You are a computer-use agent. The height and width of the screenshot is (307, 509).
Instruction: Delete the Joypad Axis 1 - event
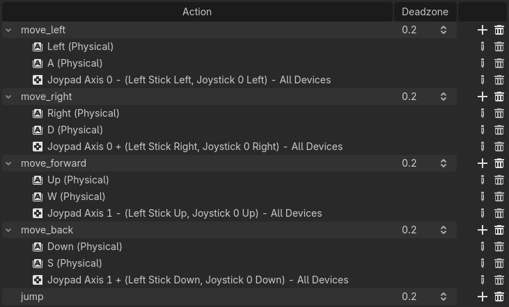(x=499, y=213)
